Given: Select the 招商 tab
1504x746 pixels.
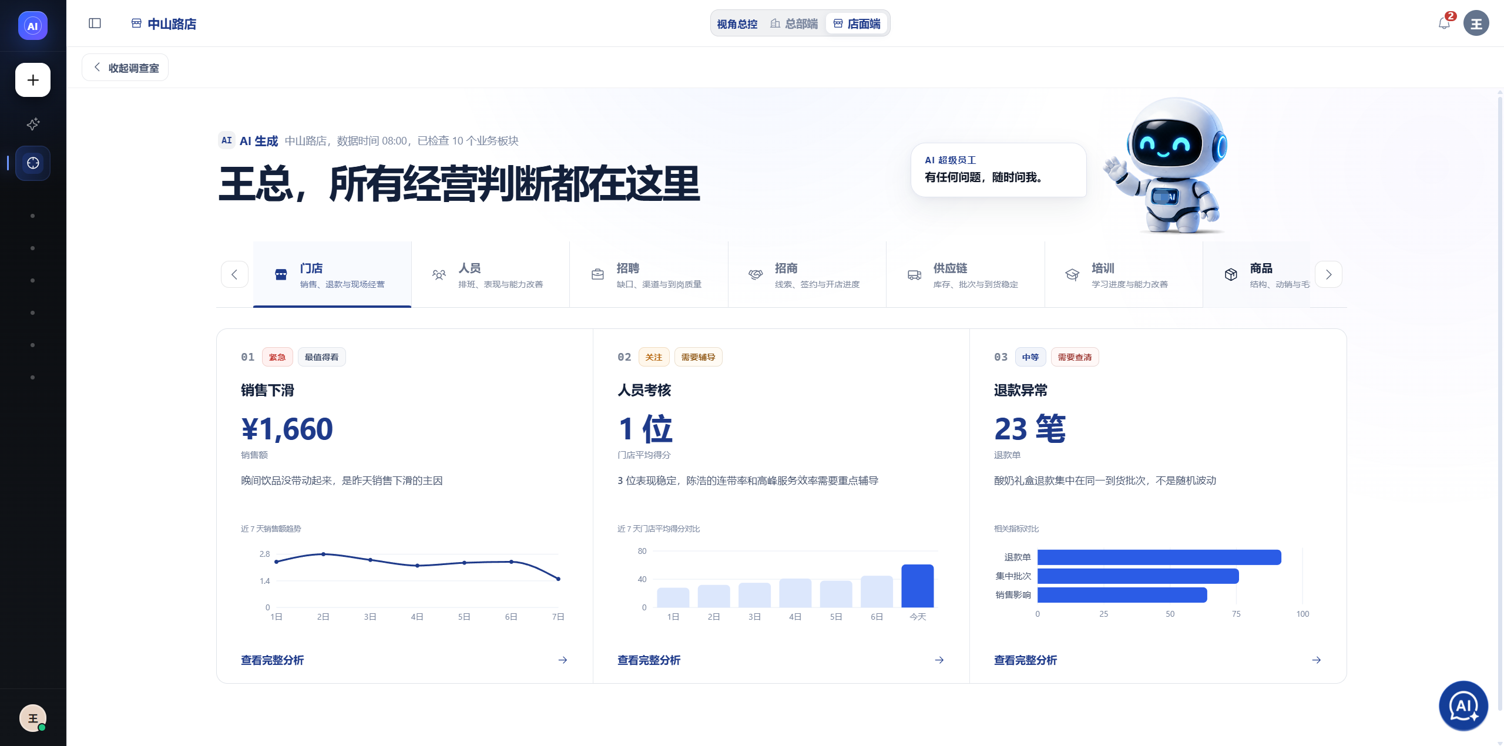Looking at the screenshot, I should pyautogui.click(x=807, y=274).
